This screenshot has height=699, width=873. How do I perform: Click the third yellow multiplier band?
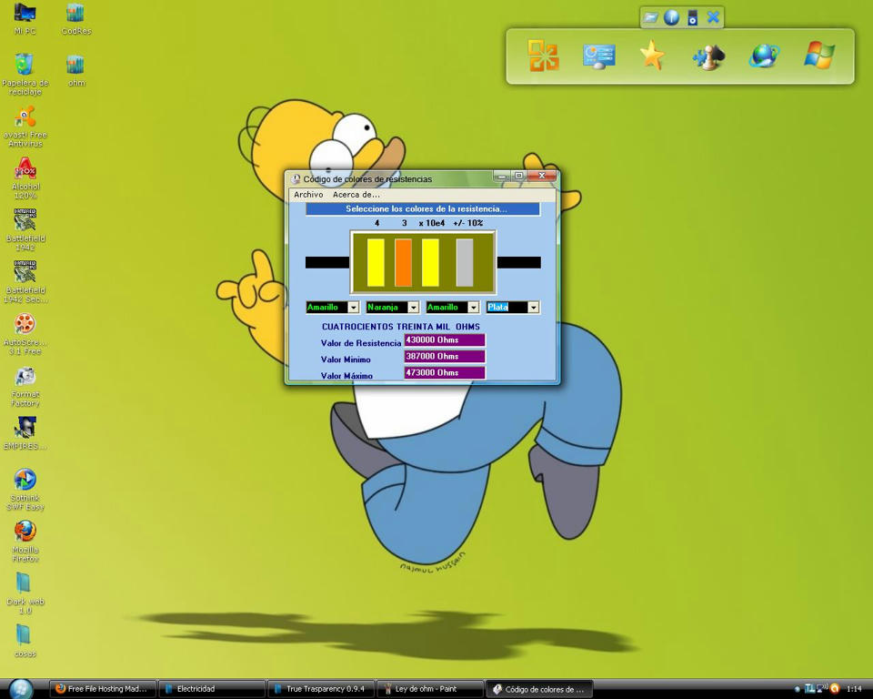[x=430, y=262]
